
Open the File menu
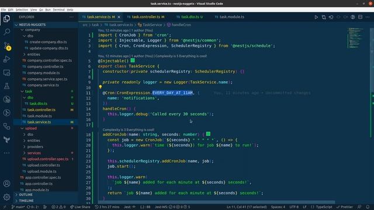coord(4,10)
